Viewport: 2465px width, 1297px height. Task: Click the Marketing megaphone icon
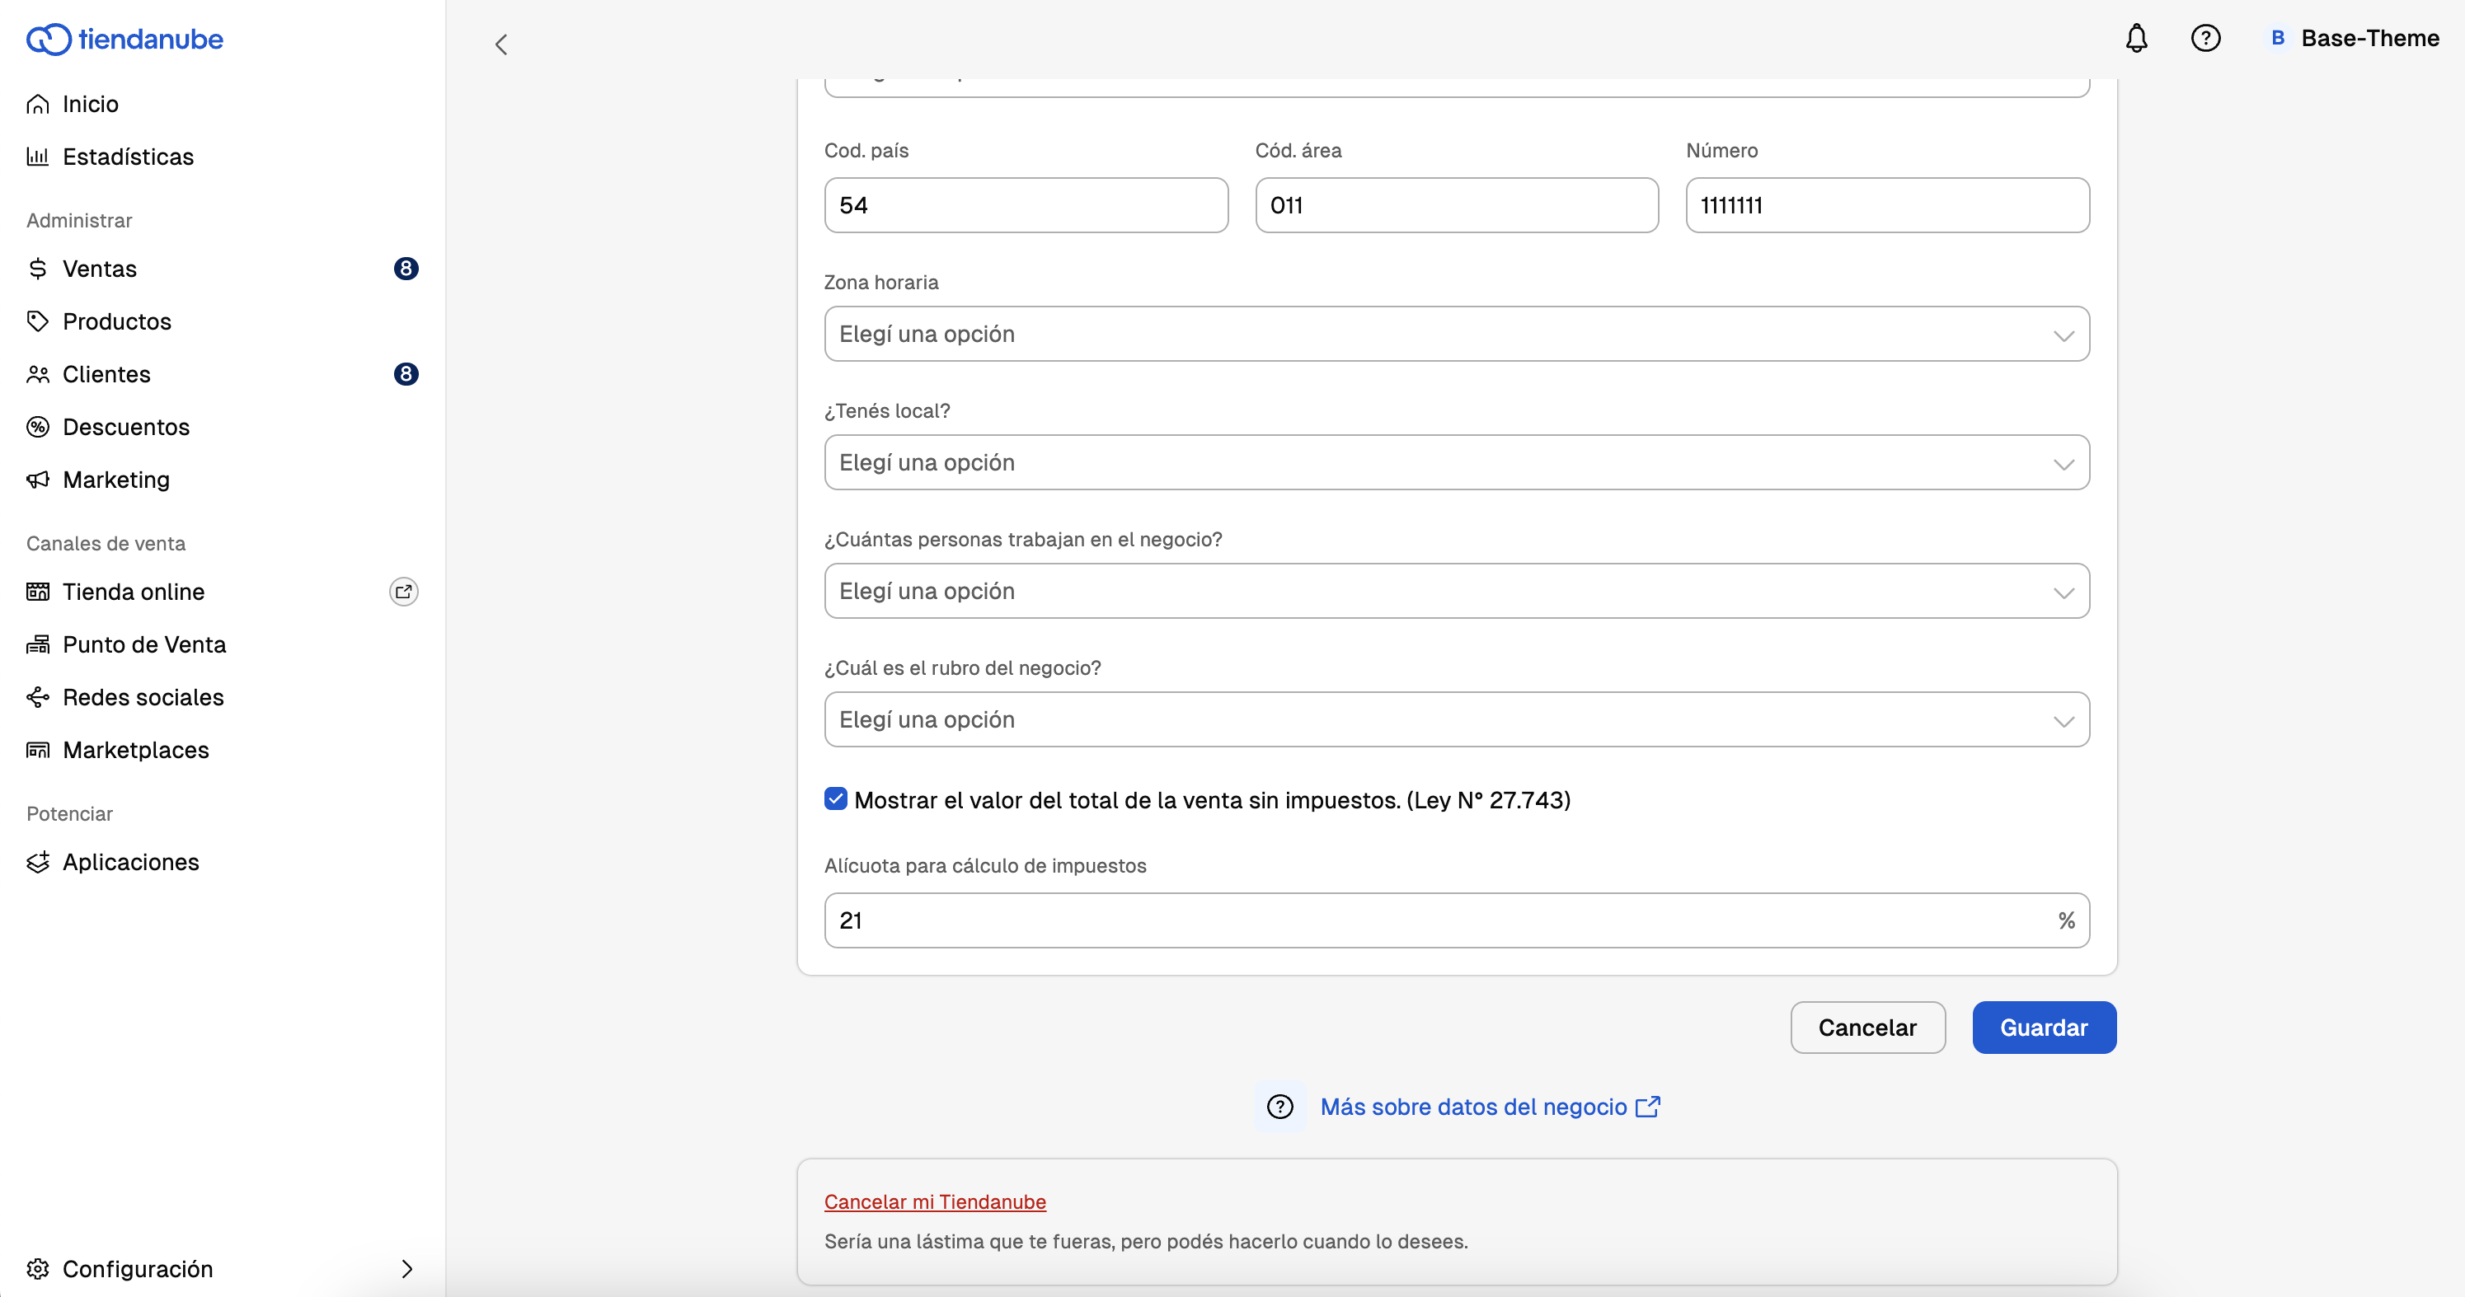click(x=37, y=480)
